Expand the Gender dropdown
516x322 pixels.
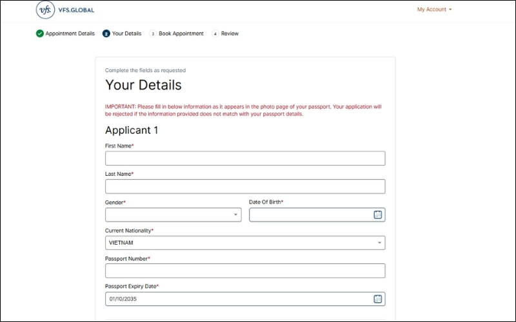(173, 214)
